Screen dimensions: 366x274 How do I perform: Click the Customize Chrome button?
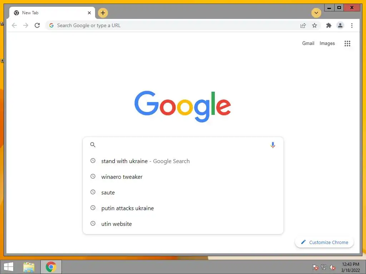tap(325, 242)
